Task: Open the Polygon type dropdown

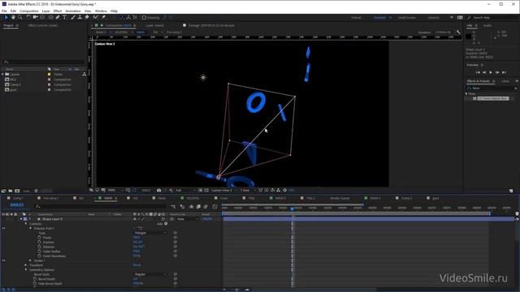Action: coord(150,233)
